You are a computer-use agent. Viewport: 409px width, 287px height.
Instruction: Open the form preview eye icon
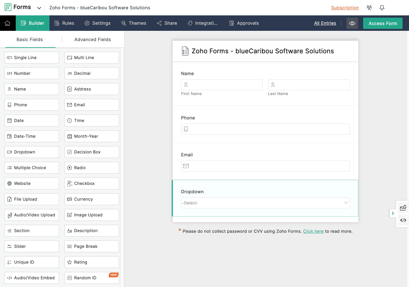coord(352,23)
